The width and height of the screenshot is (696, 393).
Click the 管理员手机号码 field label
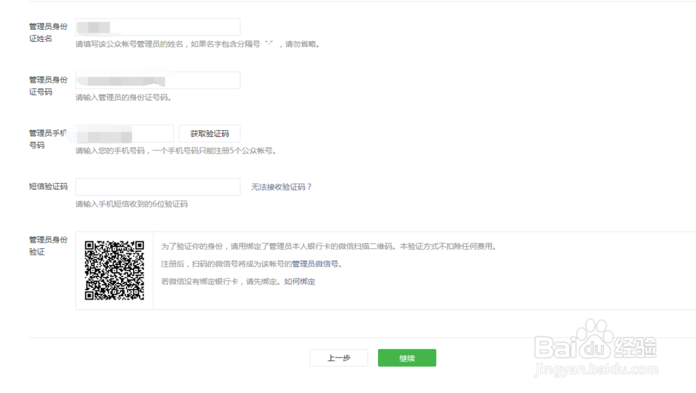click(47, 139)
